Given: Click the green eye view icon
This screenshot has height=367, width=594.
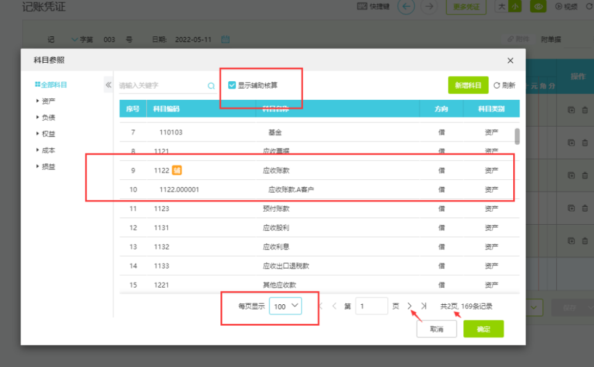Looking at the screenshot, I should (538, 6).
